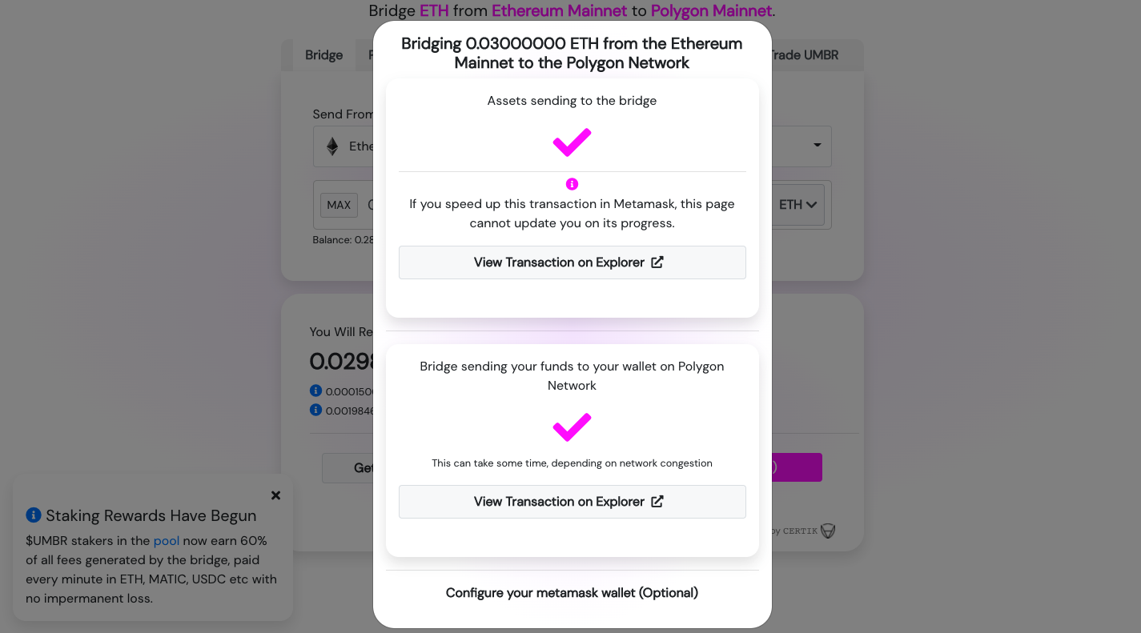This screenshot has height=633, width=1141.
Task: Click the blue info icon beside 0.0019846 fee
Action: [316, 410]
